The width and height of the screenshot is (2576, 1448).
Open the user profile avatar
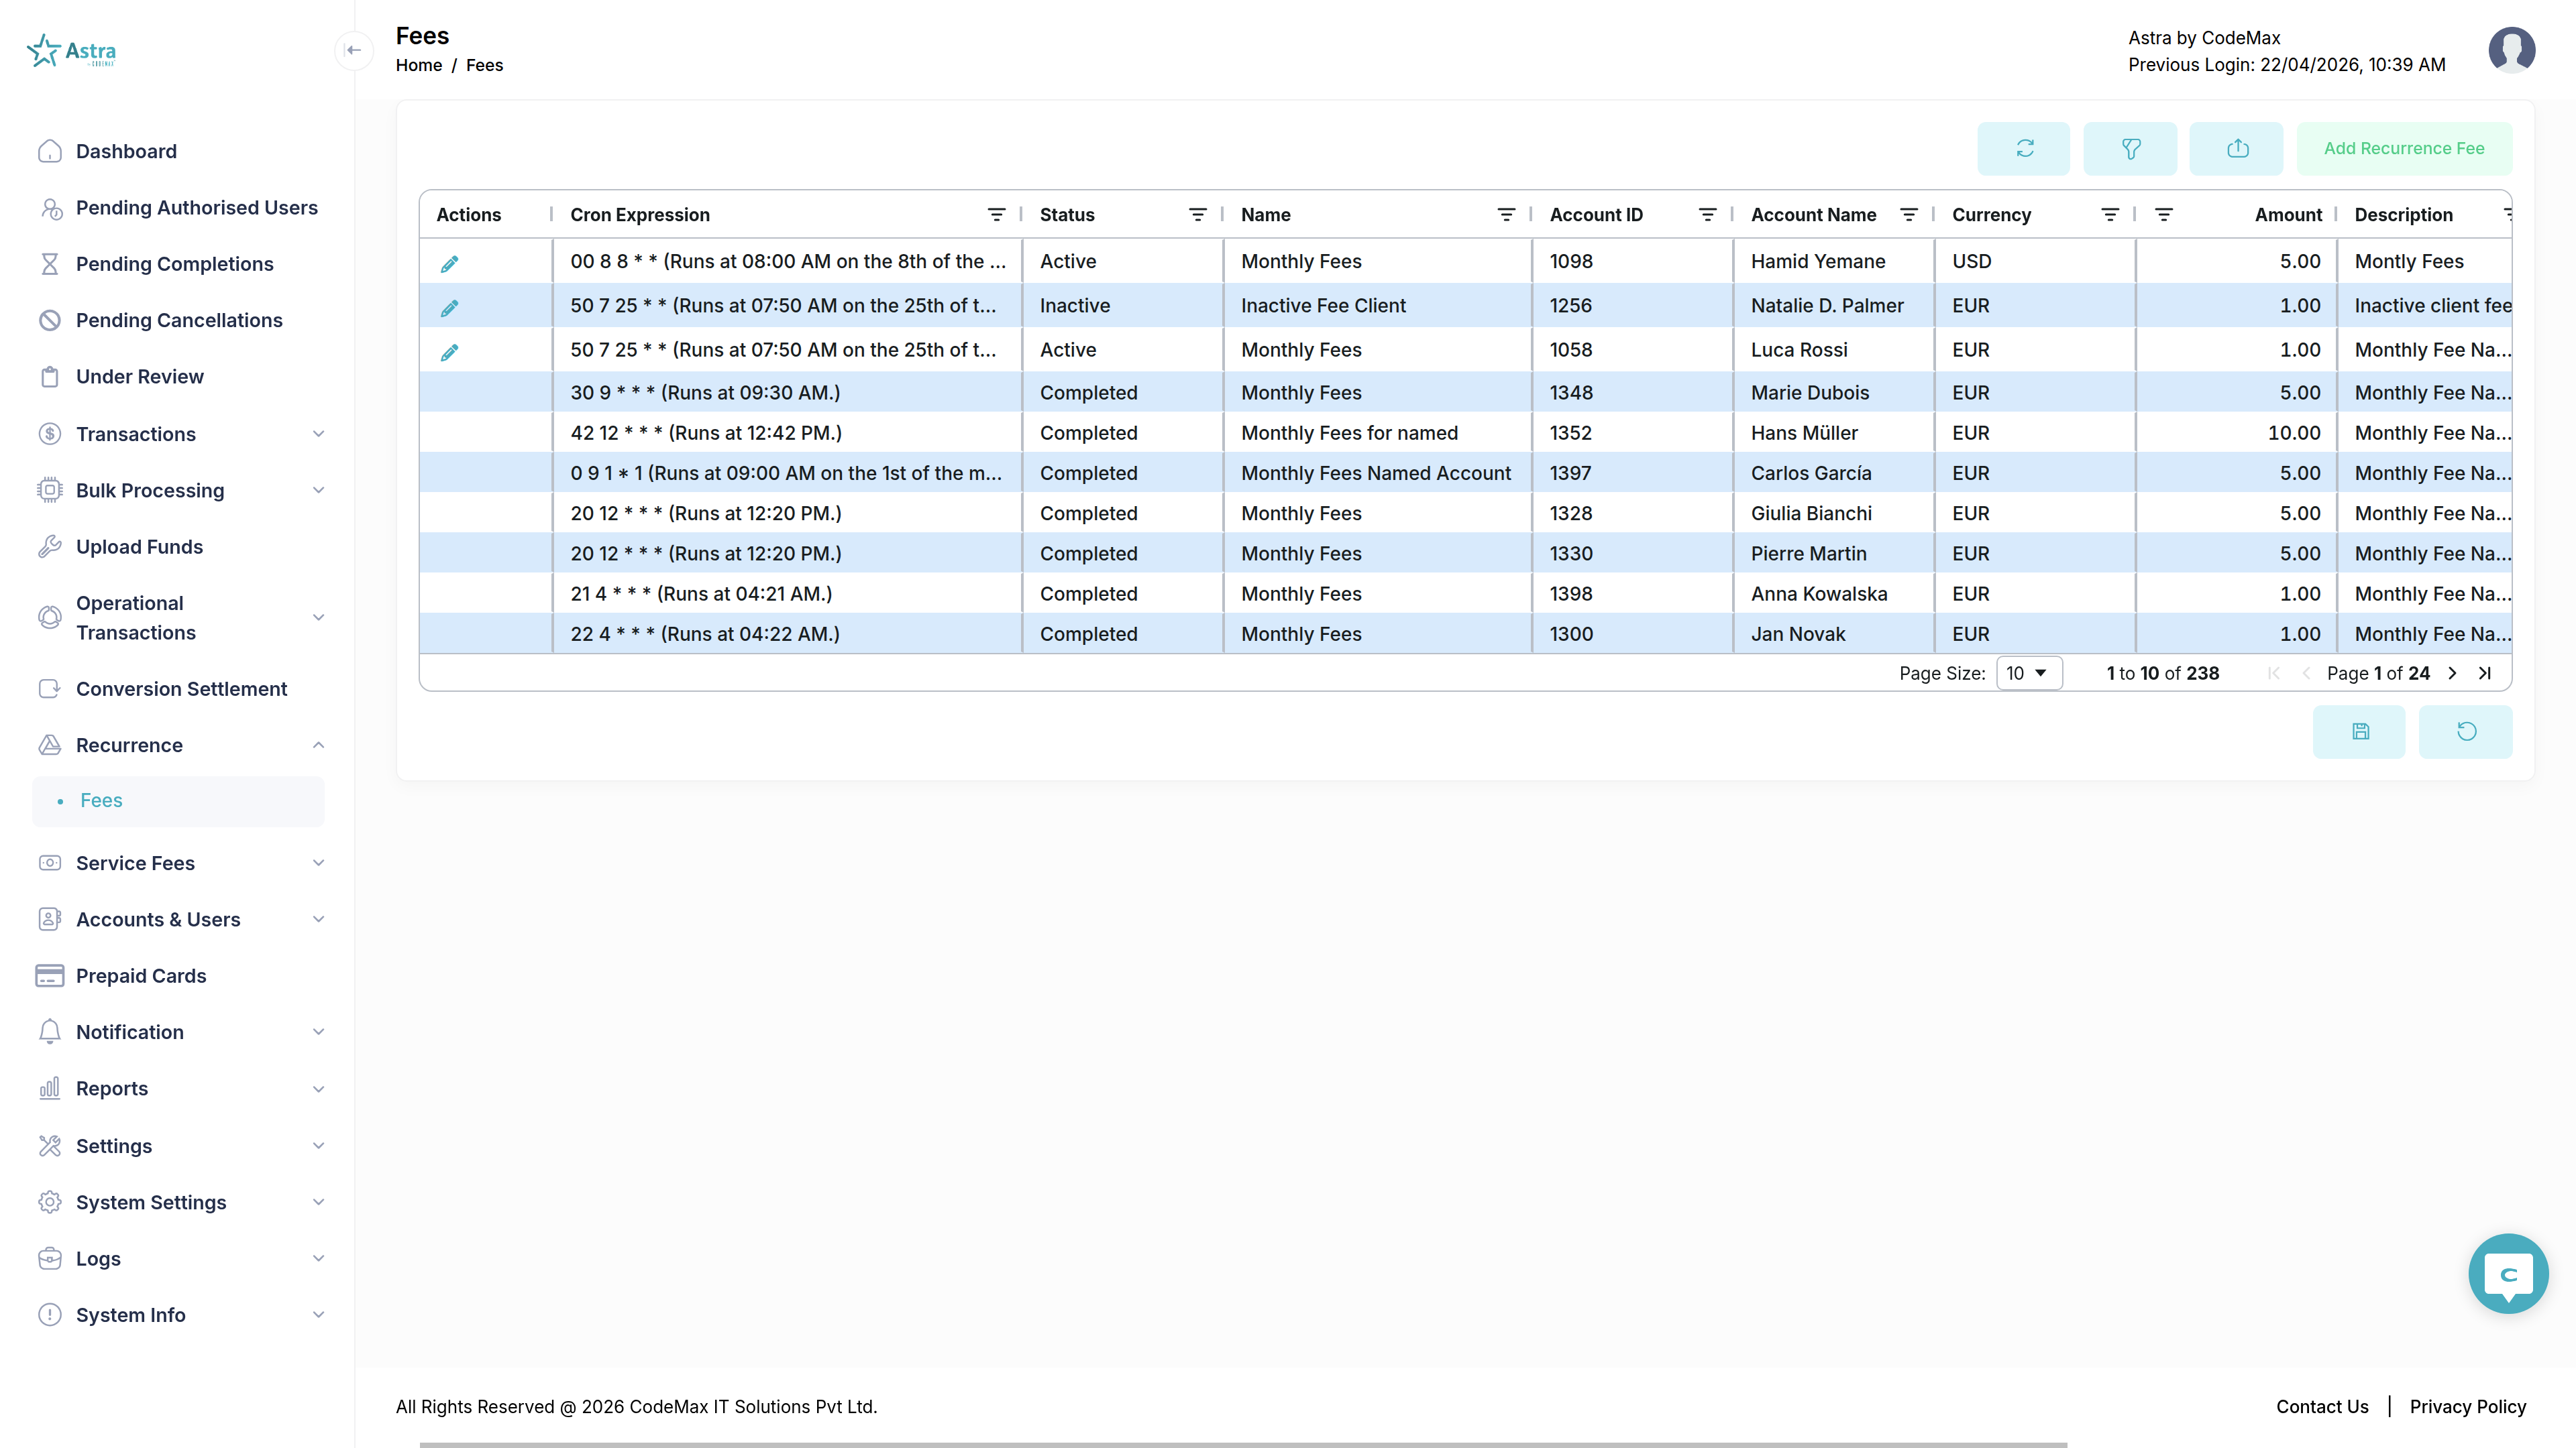pyautogui.click(x=2512, y=50)
